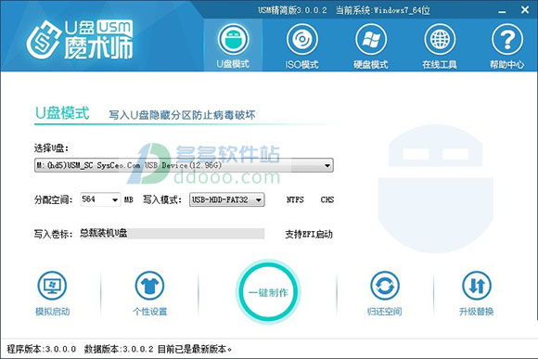Click the 程序版本:3.0.0.0 status text
This screenshot has width=538, height=359.
(42, 349)
